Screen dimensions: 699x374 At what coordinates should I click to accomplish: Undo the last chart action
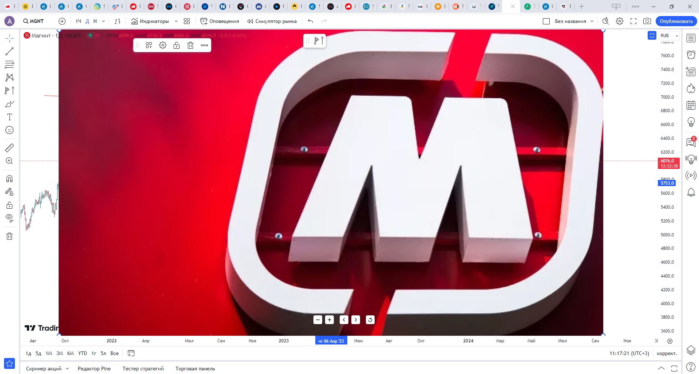(x=310, y=21)
